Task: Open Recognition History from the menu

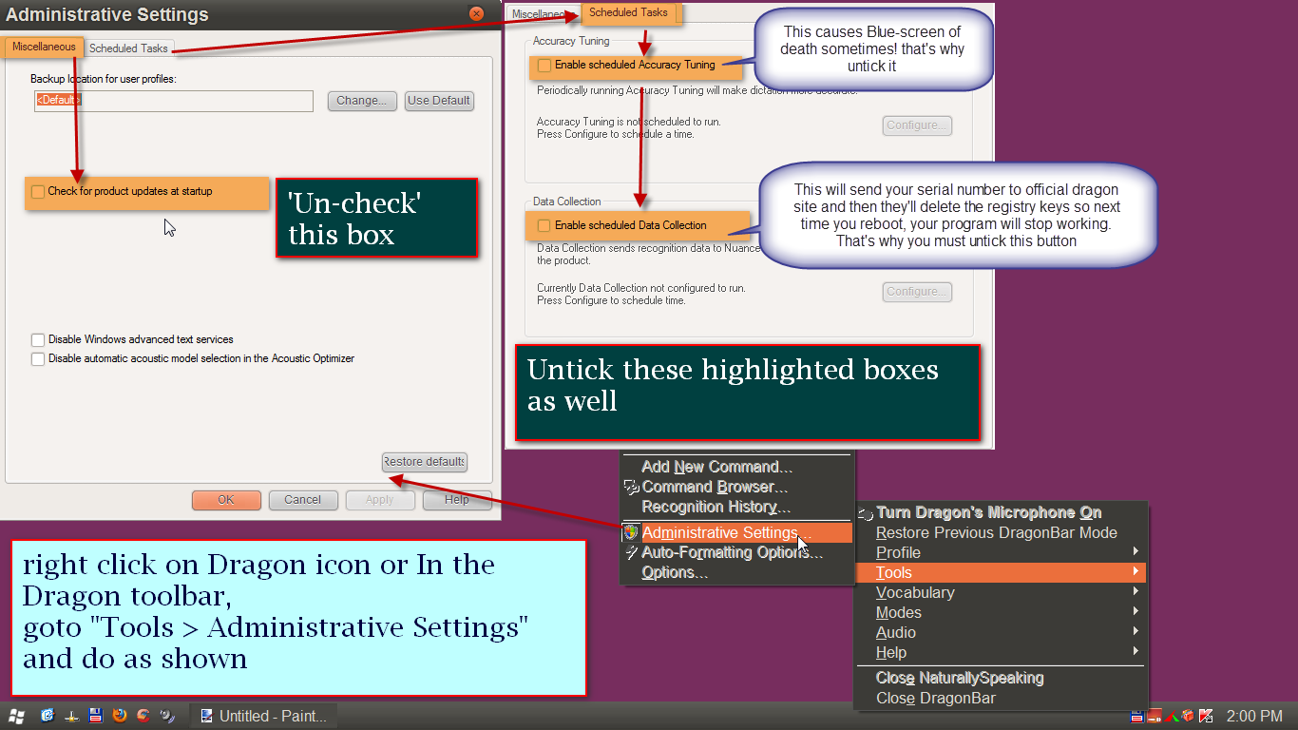Action: click(x=716, y=507)
